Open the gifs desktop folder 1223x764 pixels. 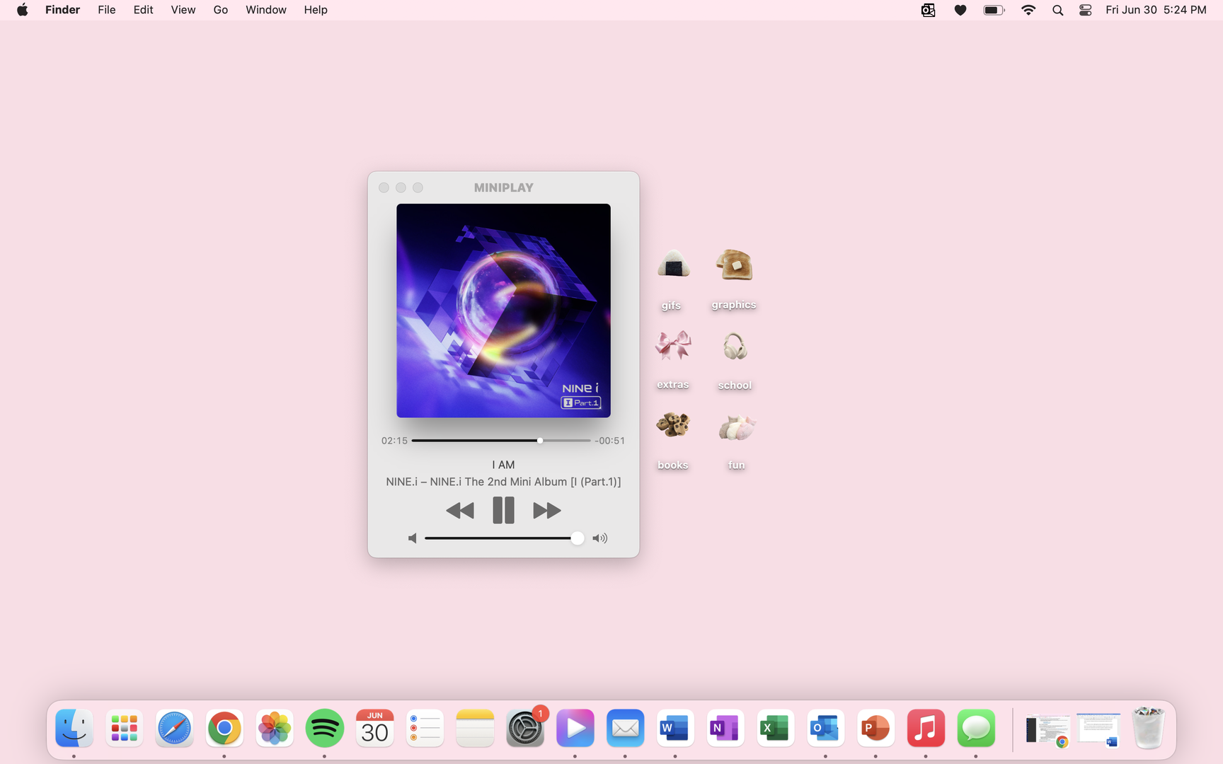tap(672, 279)
